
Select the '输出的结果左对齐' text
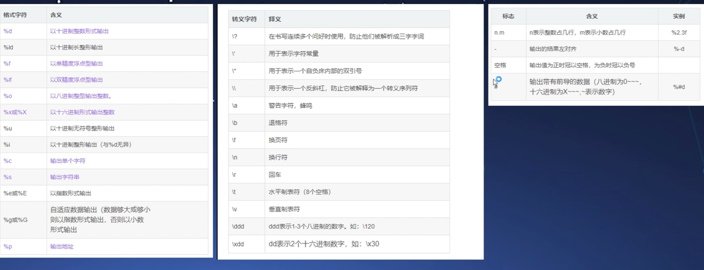(x=553, y=49)
